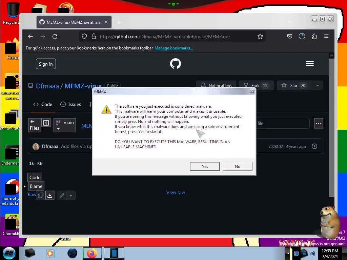Click the Raw link
The width and height of the screenshot is (347, 260).
click(x=32, y=195)
